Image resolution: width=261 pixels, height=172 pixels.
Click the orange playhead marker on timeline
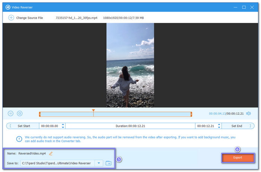(93, 110)
